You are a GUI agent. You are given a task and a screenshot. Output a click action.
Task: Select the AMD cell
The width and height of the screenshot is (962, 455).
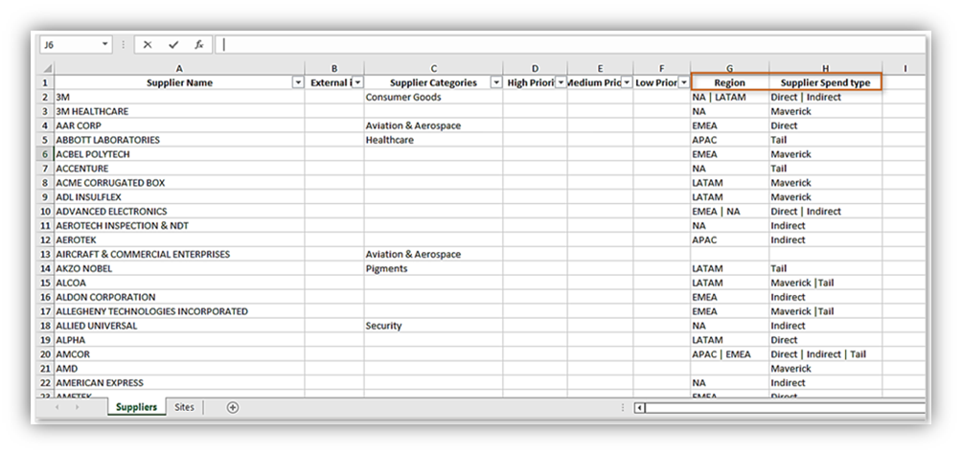point(180,369)
